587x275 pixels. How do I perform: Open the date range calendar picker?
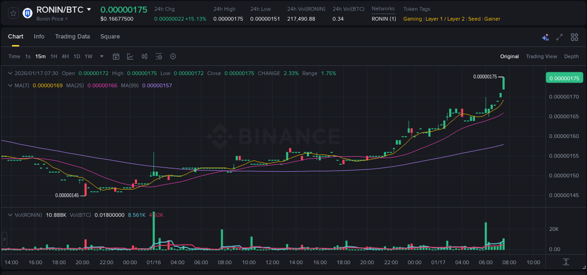click(x=116, y=56)
